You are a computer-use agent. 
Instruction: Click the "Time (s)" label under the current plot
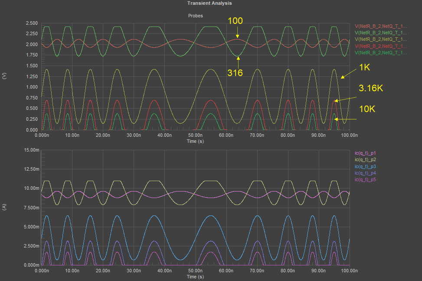(x=195, y=276)
